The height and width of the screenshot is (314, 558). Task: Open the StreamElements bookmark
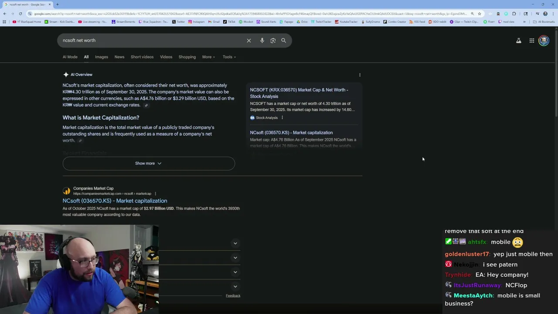click(124, 22)
